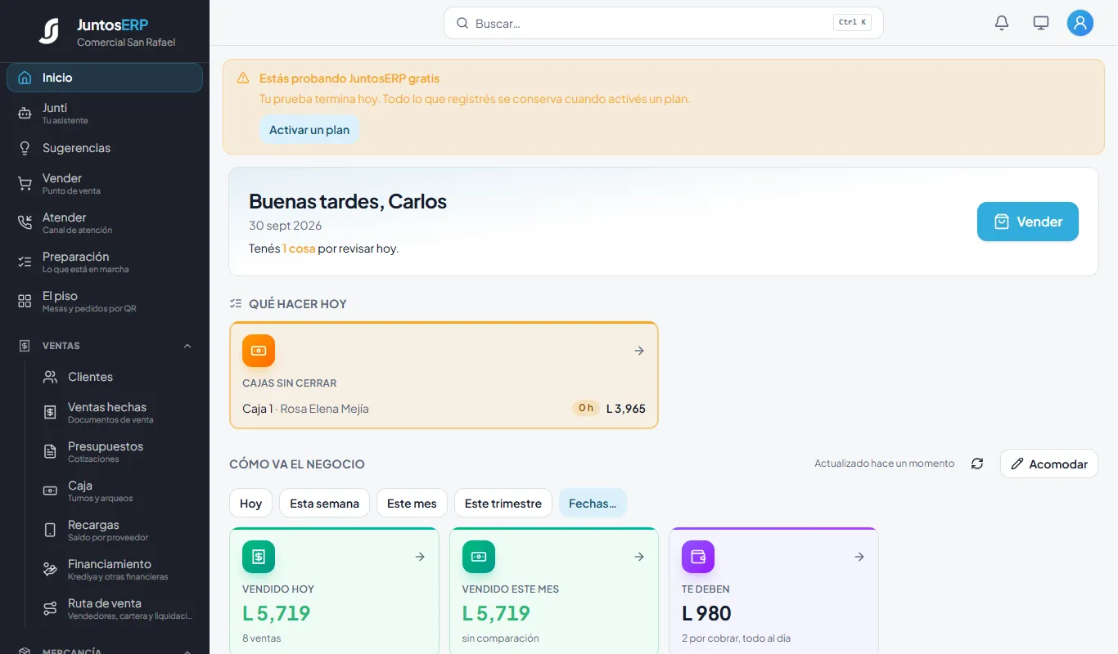This screenshot has height=654, width=1118.
Task: Click the Acomodar button
Action: pyautogui.click(x=1049, y=464)
